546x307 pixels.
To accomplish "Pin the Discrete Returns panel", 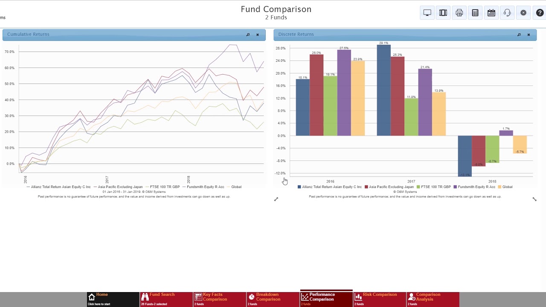I will (519, 35).
